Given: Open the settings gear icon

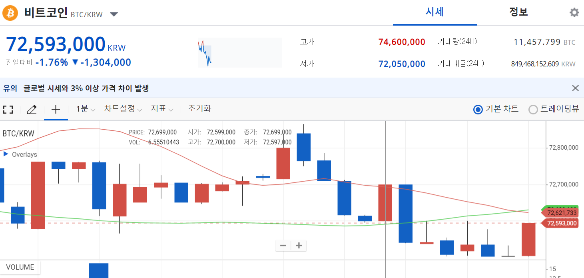Looking at the screenshot, I should (574, 13).
